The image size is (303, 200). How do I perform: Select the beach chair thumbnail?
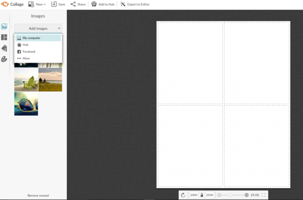(26, 80)
